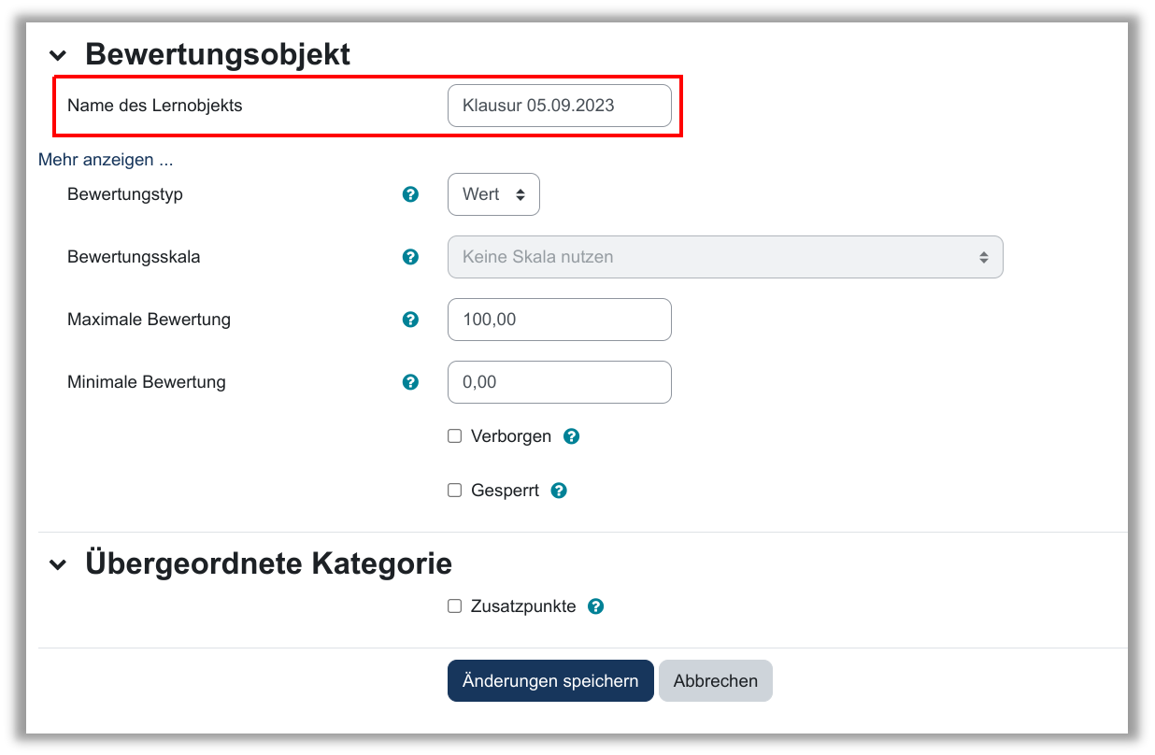Tick the Gesperrt checkbox

point(455,491)
